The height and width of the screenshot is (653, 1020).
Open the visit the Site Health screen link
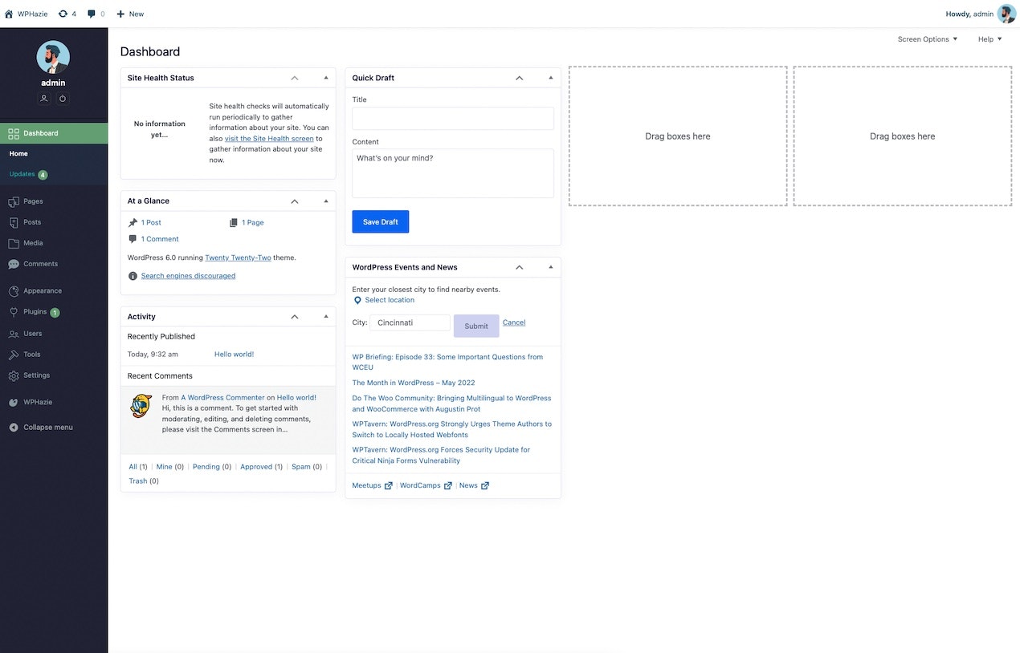tap(269, 139)
